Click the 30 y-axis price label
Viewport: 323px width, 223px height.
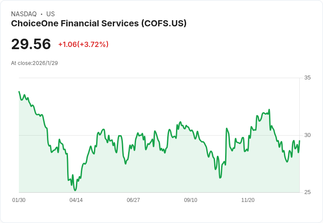tap(307, 135)
